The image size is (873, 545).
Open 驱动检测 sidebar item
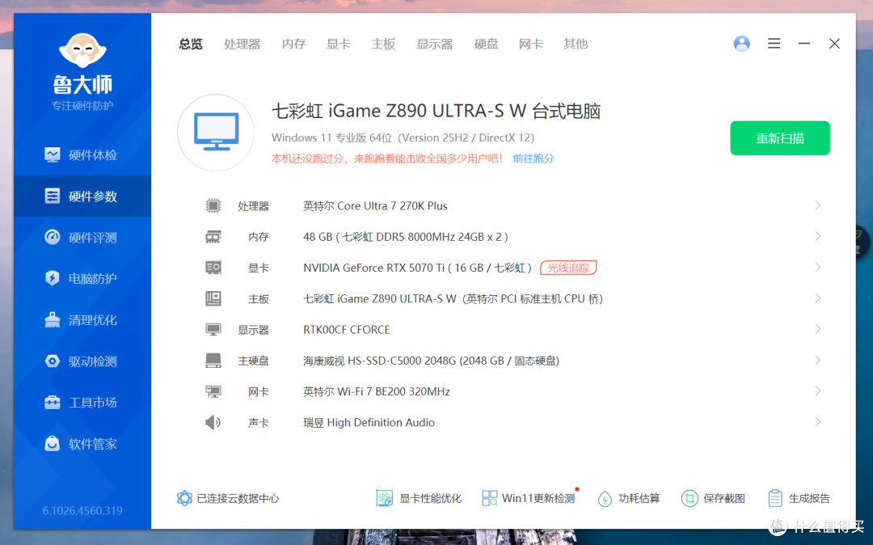pyautogui.click(x=82, y=361)
